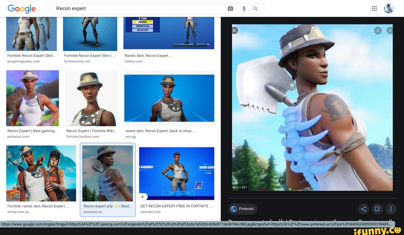Go to previous image in preview
404x235 pixels.
pyautogui.click(x=378, y=30)
